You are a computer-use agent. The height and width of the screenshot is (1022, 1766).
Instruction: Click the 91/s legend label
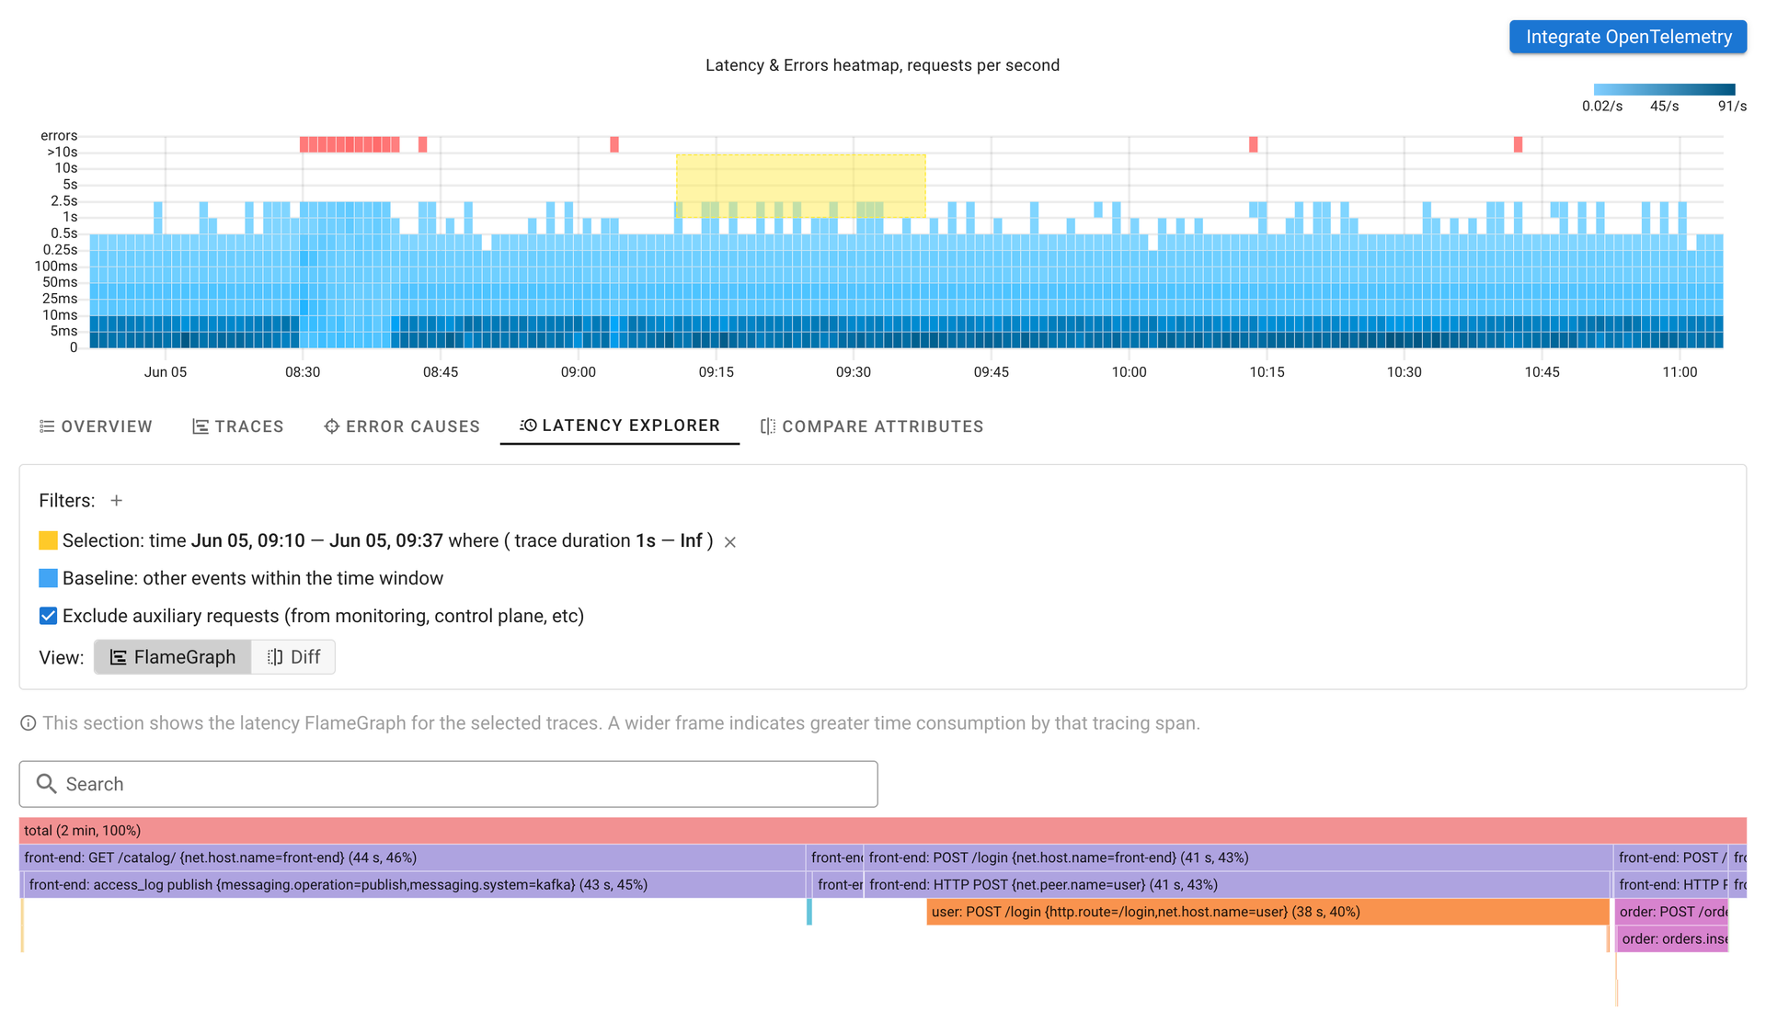coord(1732,107)
